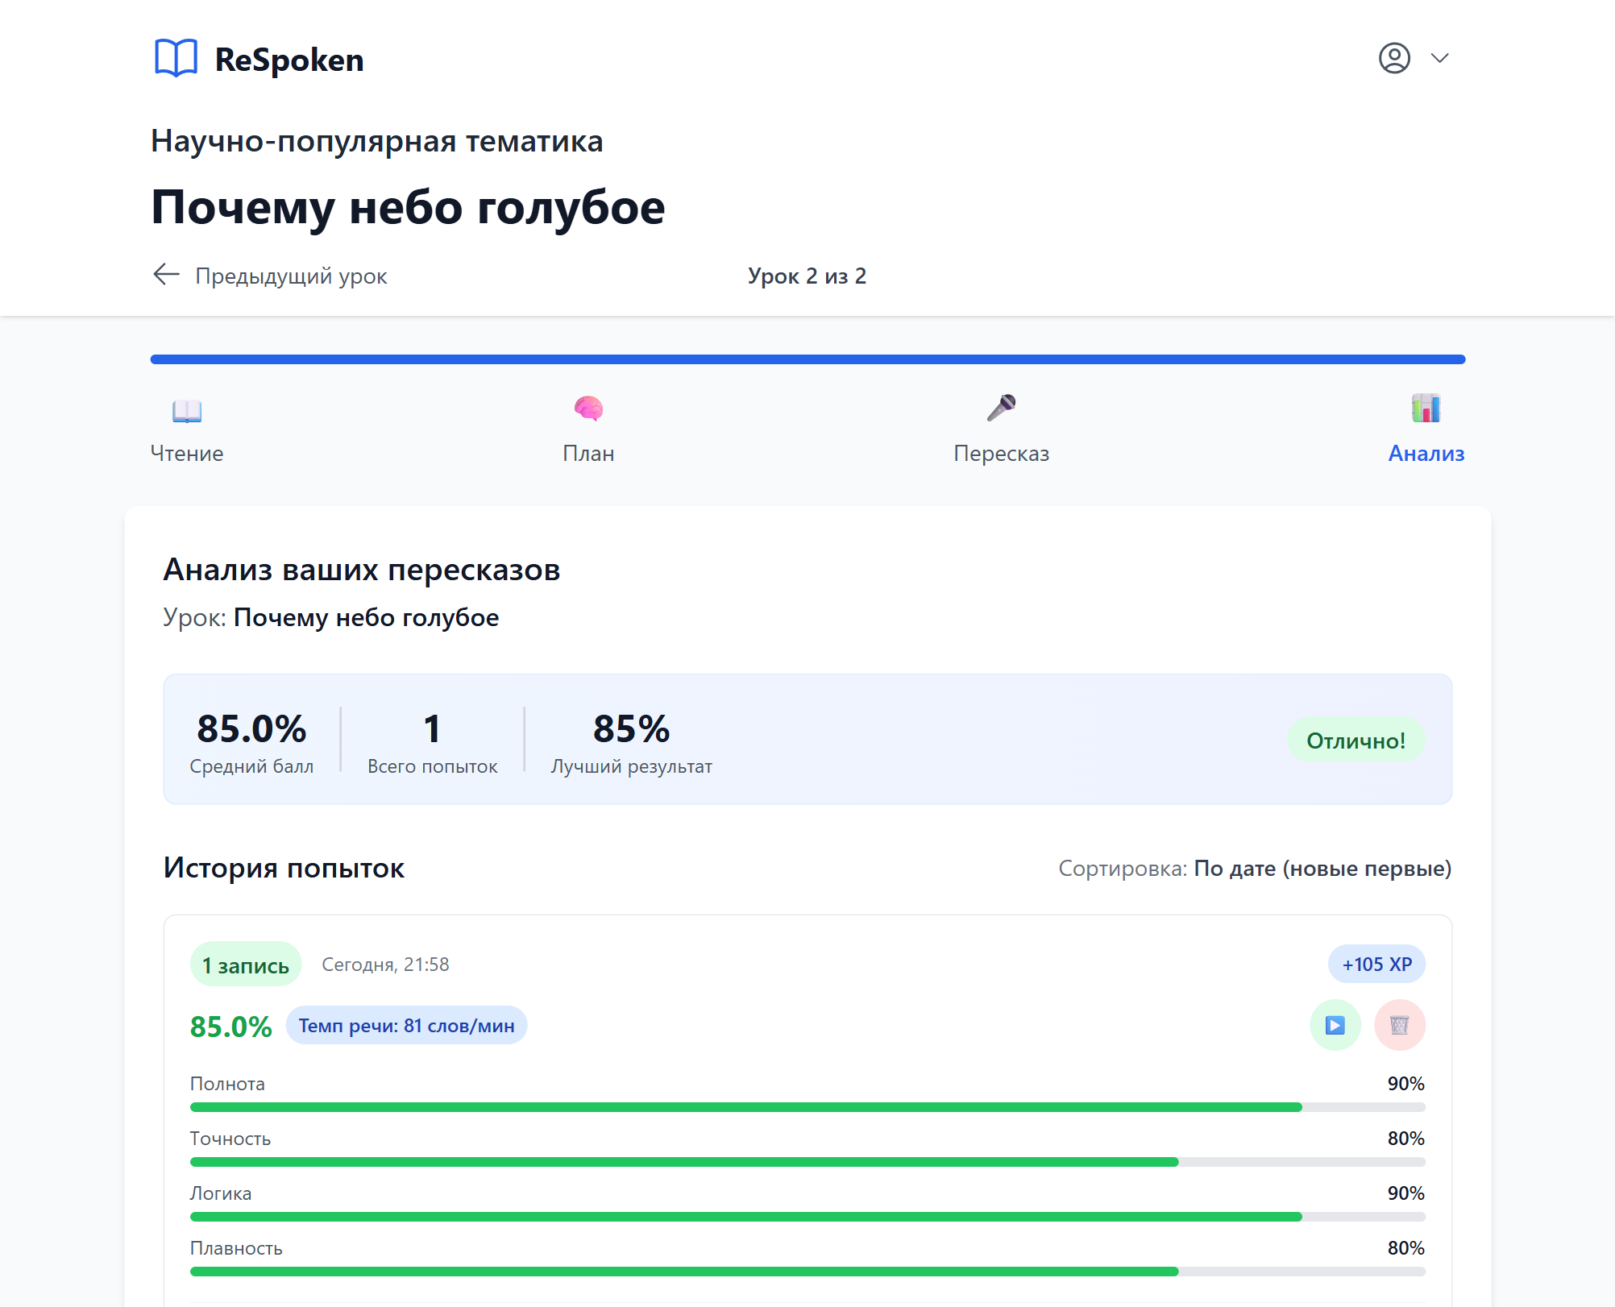
Task: Switch to the Пересказ tab
Action: click(x=1002, y=453)
